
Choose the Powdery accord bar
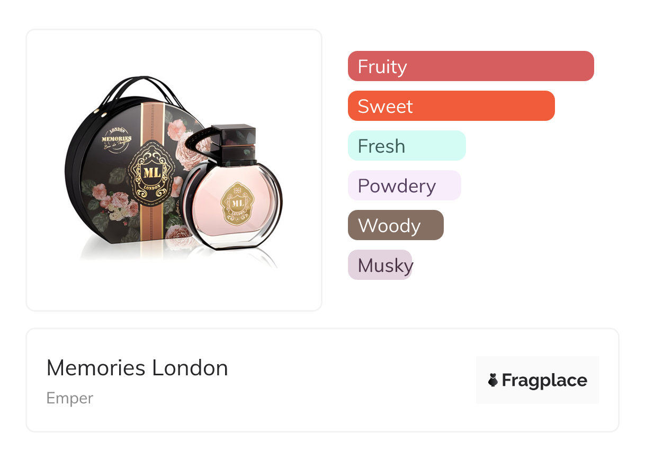tap(404, 186)
